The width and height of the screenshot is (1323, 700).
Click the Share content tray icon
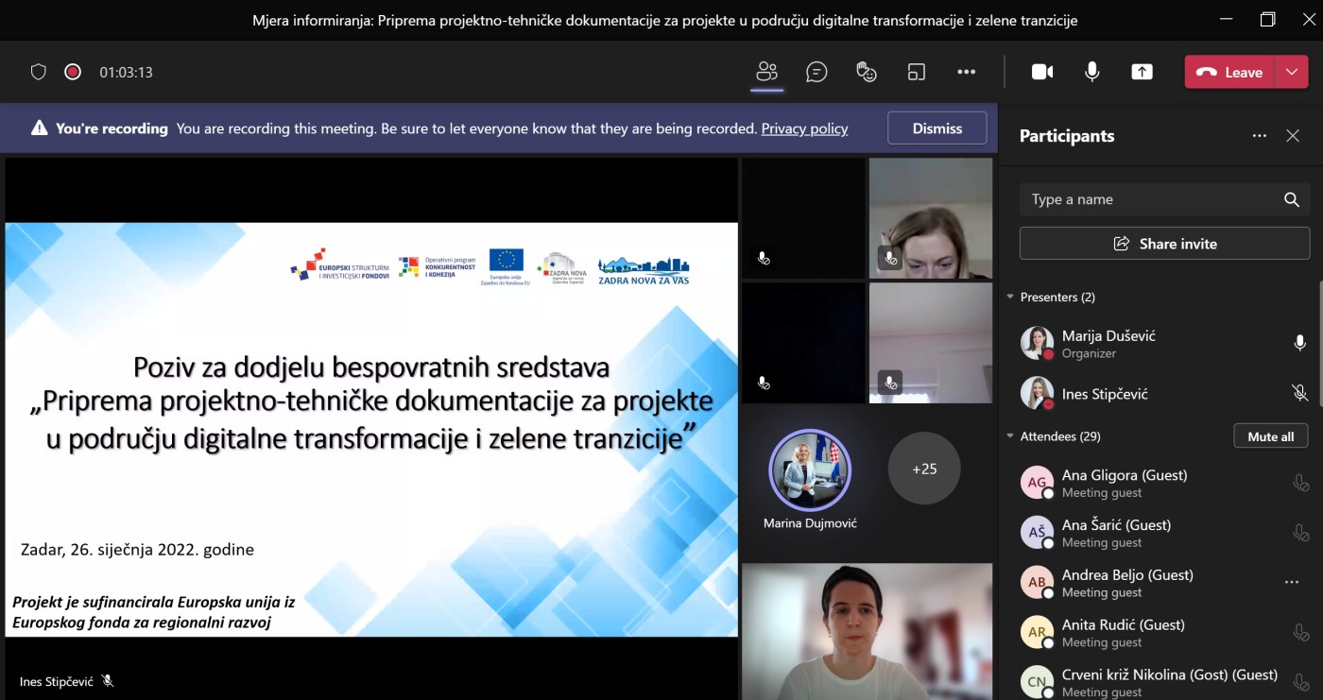coord(1142,72)
